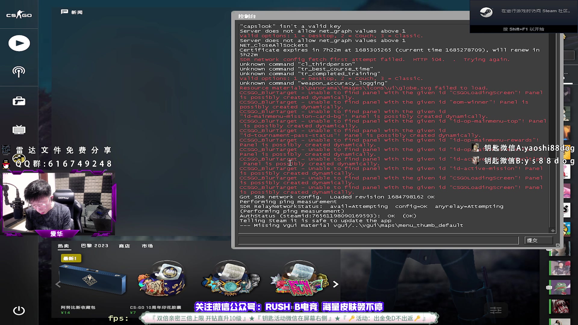This screenshot has height=325, width=578.
Task: Go to next store items with right arrow
Action: (x=336, y=284)
